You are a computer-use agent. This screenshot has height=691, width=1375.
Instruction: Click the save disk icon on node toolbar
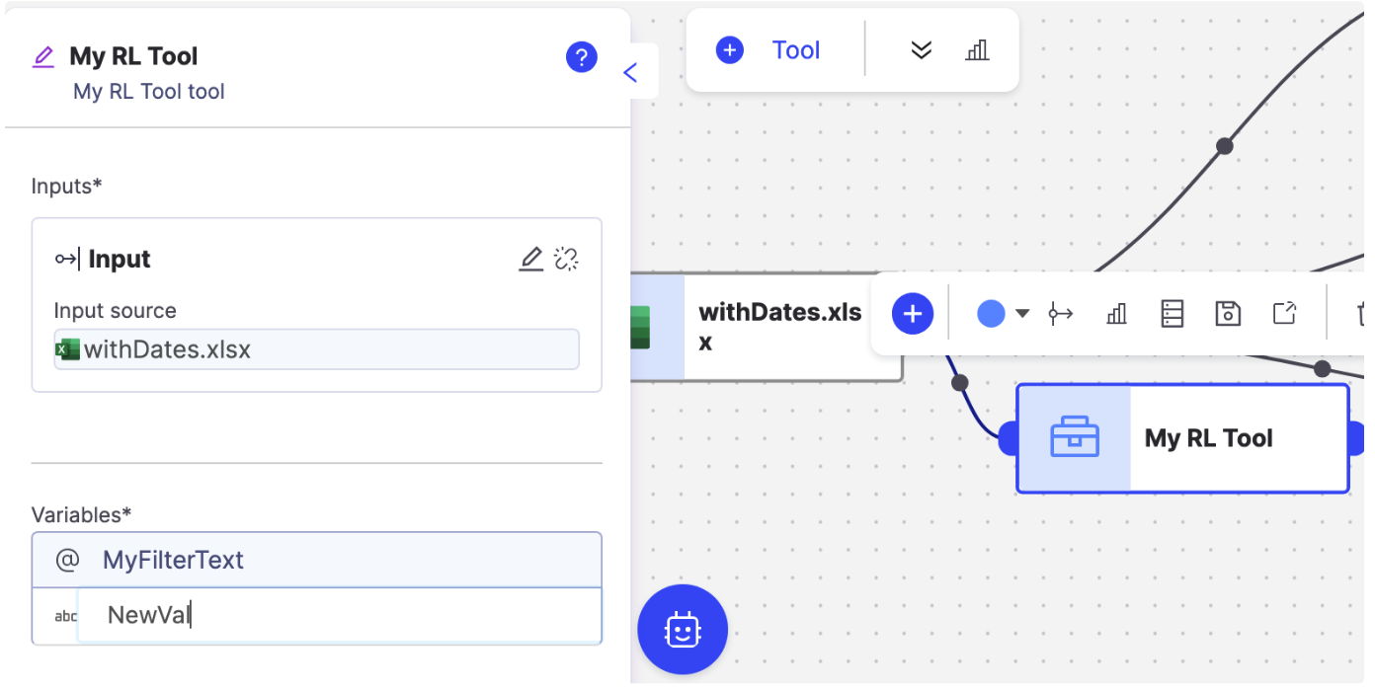(1227, 314)
